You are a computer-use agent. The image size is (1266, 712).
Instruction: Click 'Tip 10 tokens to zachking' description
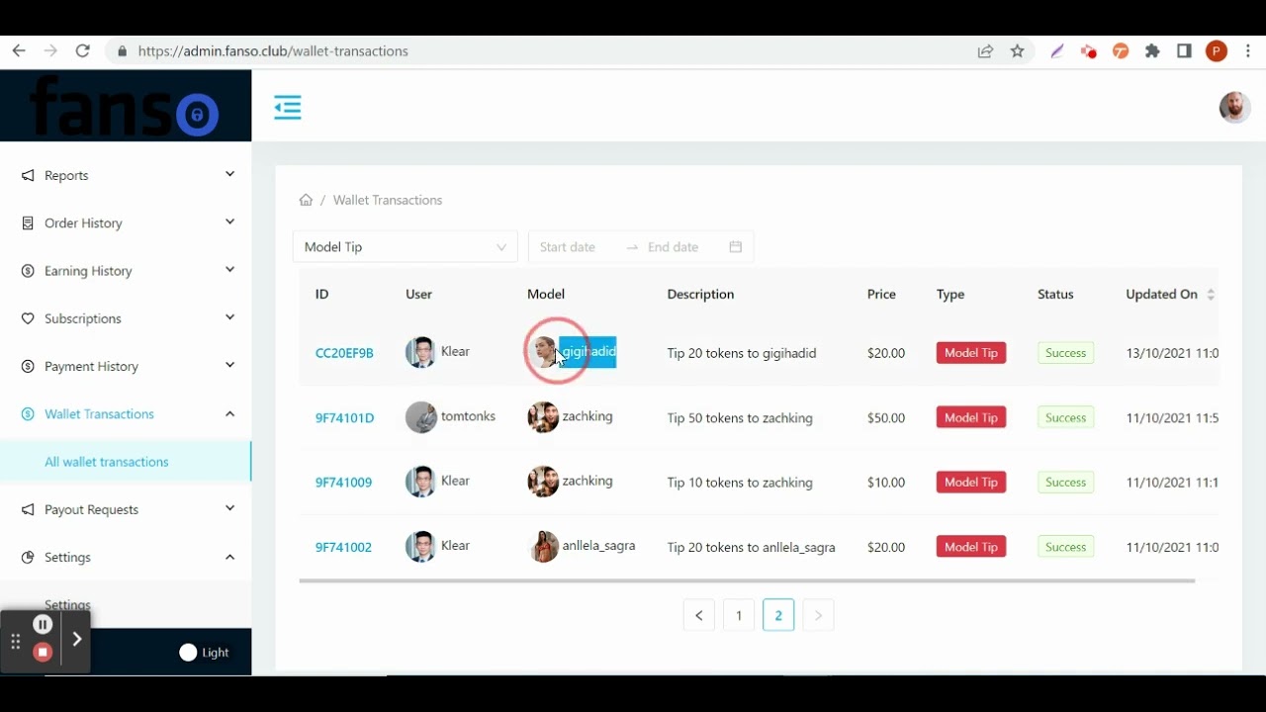coord(740,483)
